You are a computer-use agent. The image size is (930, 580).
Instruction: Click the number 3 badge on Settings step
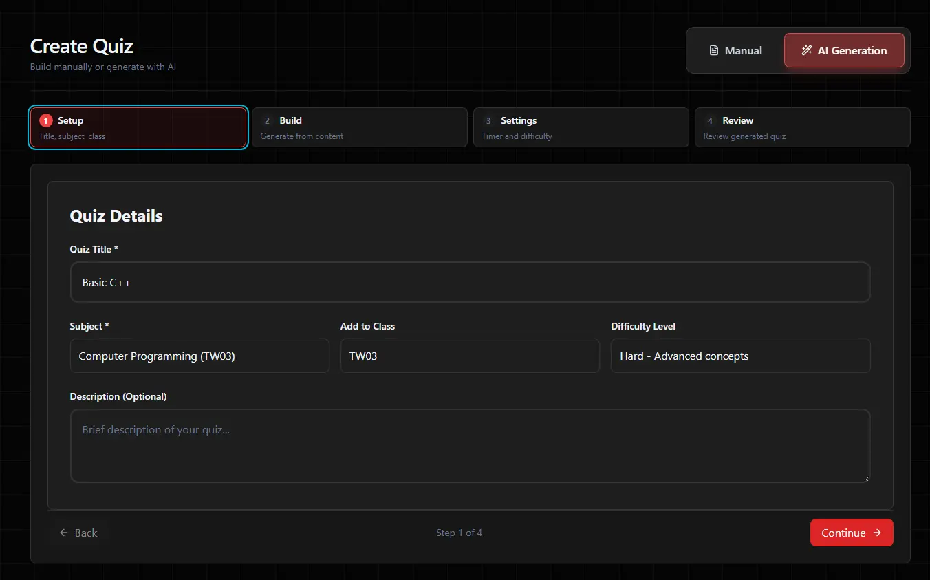(488, 121)
